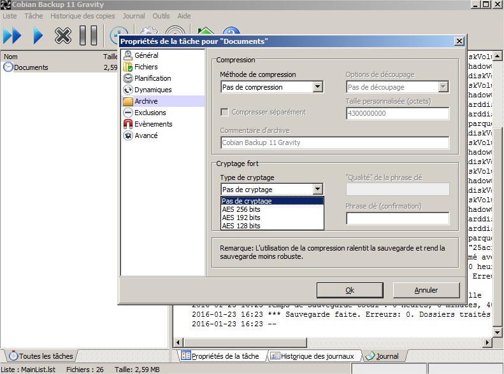Open Evènements magnet icon
This screenshot has height=374, width=504.
coord(128,124)
